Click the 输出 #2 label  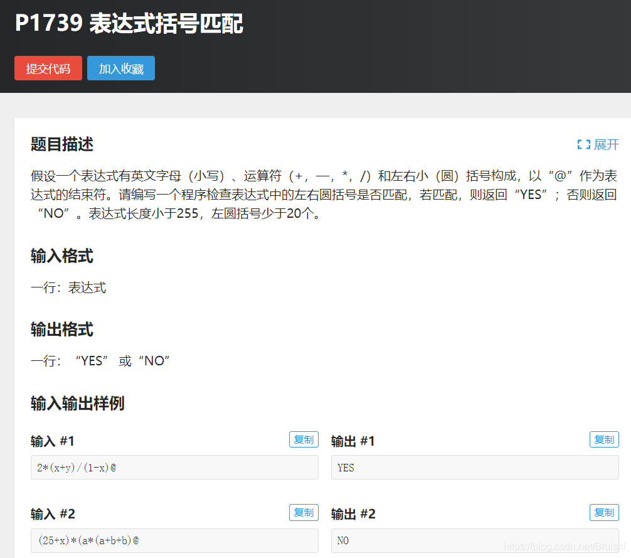(x=353, y=514)
